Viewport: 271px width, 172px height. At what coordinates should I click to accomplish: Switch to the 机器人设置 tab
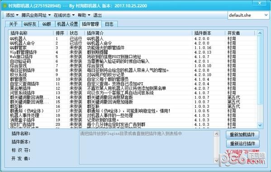point(67,24)
